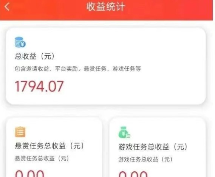Click the orange clipboard task icon
This screenshot has height=177, width=215.
(x=20, y=132)
